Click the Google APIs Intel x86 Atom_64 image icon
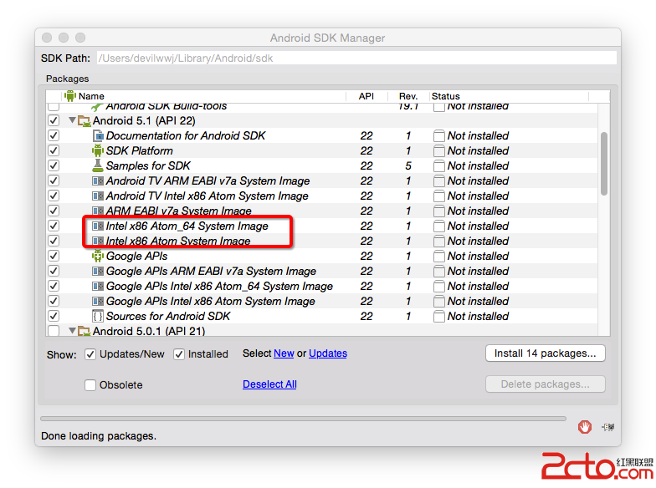The image size is (656, 488). point(98,286)
